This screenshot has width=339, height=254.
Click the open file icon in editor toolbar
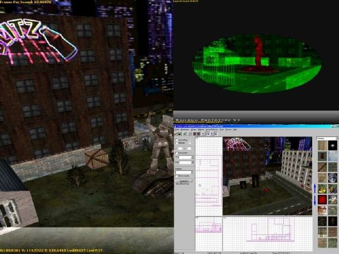175,134
